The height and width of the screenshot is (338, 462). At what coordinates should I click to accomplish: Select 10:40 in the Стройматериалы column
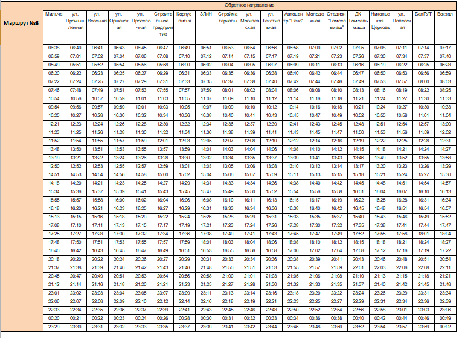point(228,116)
